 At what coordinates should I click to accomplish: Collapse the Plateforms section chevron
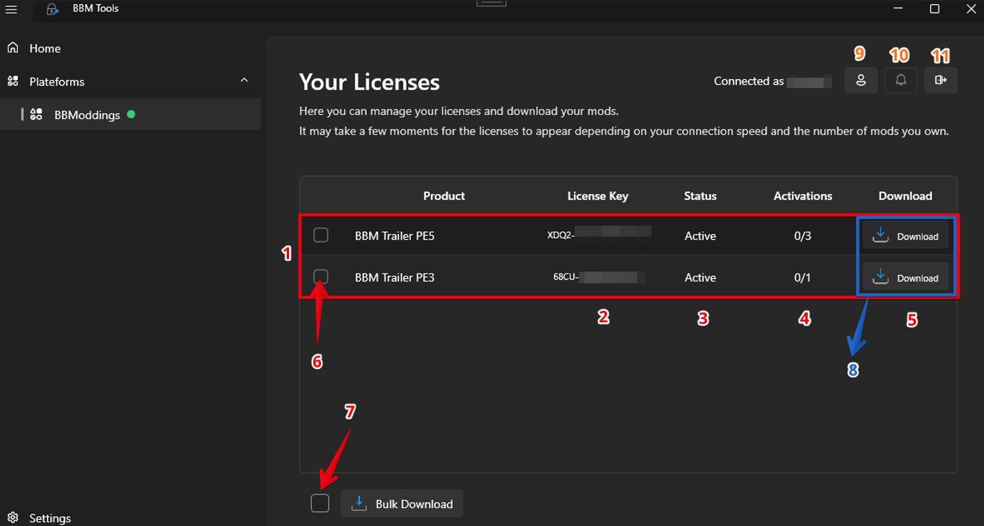[x=244, y=81]
